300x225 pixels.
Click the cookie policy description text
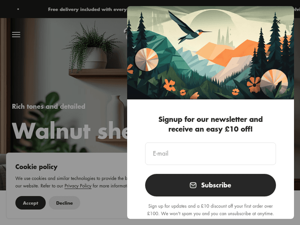71,182
